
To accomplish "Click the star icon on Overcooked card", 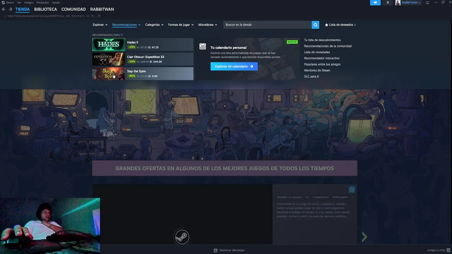I will coord(352,190).
